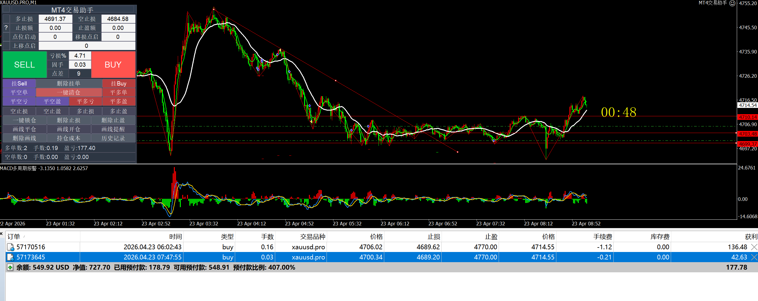Click the order 57173645 document icon
The image size is (758, 301).
tap(10, 257)
